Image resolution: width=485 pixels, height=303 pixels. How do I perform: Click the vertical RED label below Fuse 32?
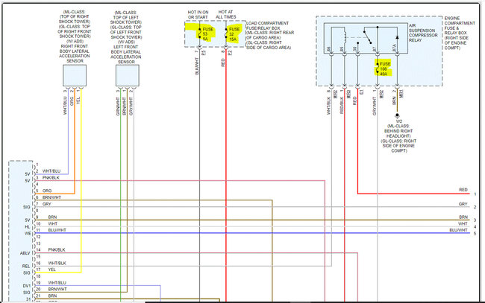pyautogui.click(x=223, y=63)
